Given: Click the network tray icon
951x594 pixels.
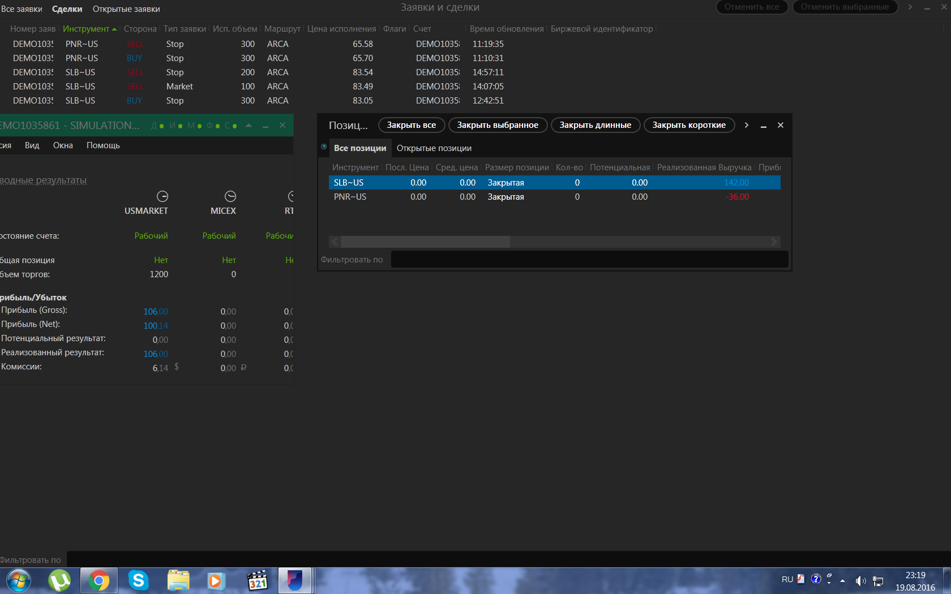Looking at the screenshot, I should tap(878, 580).
